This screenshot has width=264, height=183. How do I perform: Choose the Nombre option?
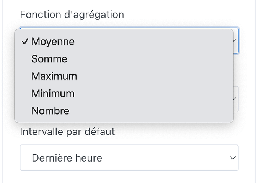pos(51,111)
